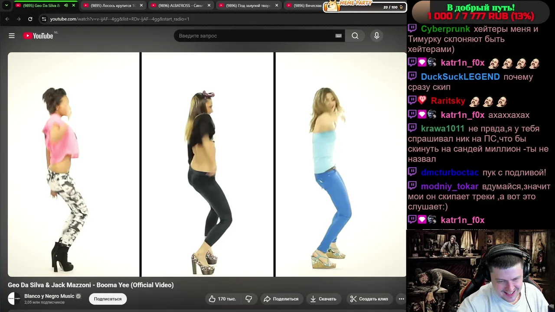Click the streamer webcam overlay
Screen dimensions: 555x312
(480, 271)
